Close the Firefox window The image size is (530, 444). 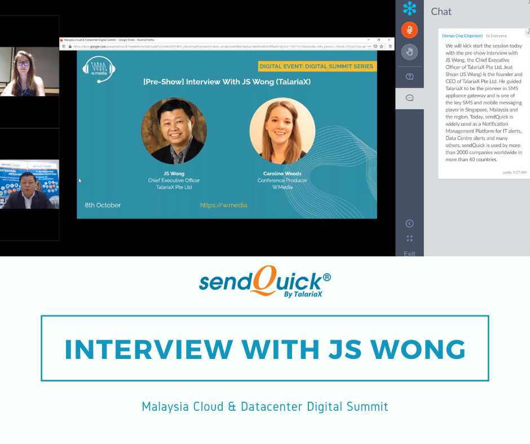389,40
